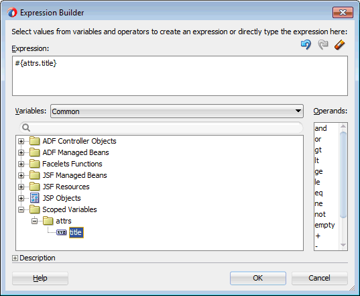This screenshot has width=360, height=296.
Task: Select the JSF Managed Beans folder icon
Action: point(35,175)
